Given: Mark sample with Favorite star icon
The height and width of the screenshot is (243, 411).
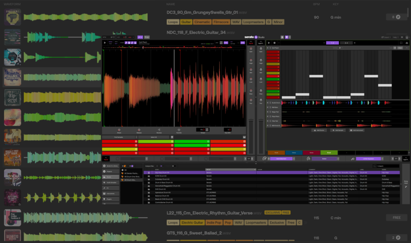Looking at the screenshot, I should pos(179,129).
